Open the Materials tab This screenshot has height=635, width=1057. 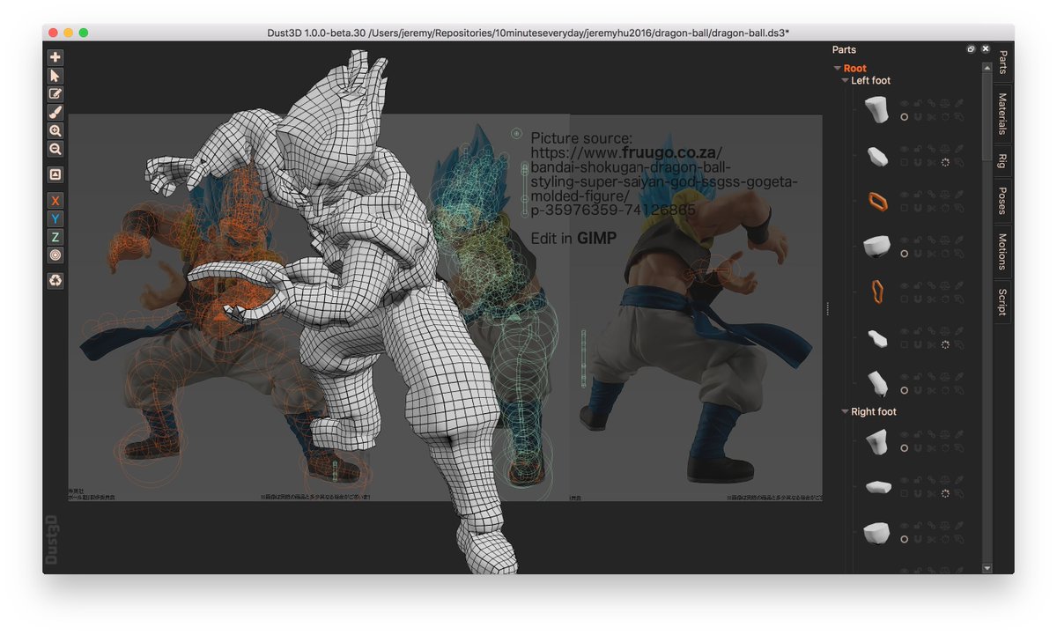point(1002,114)
